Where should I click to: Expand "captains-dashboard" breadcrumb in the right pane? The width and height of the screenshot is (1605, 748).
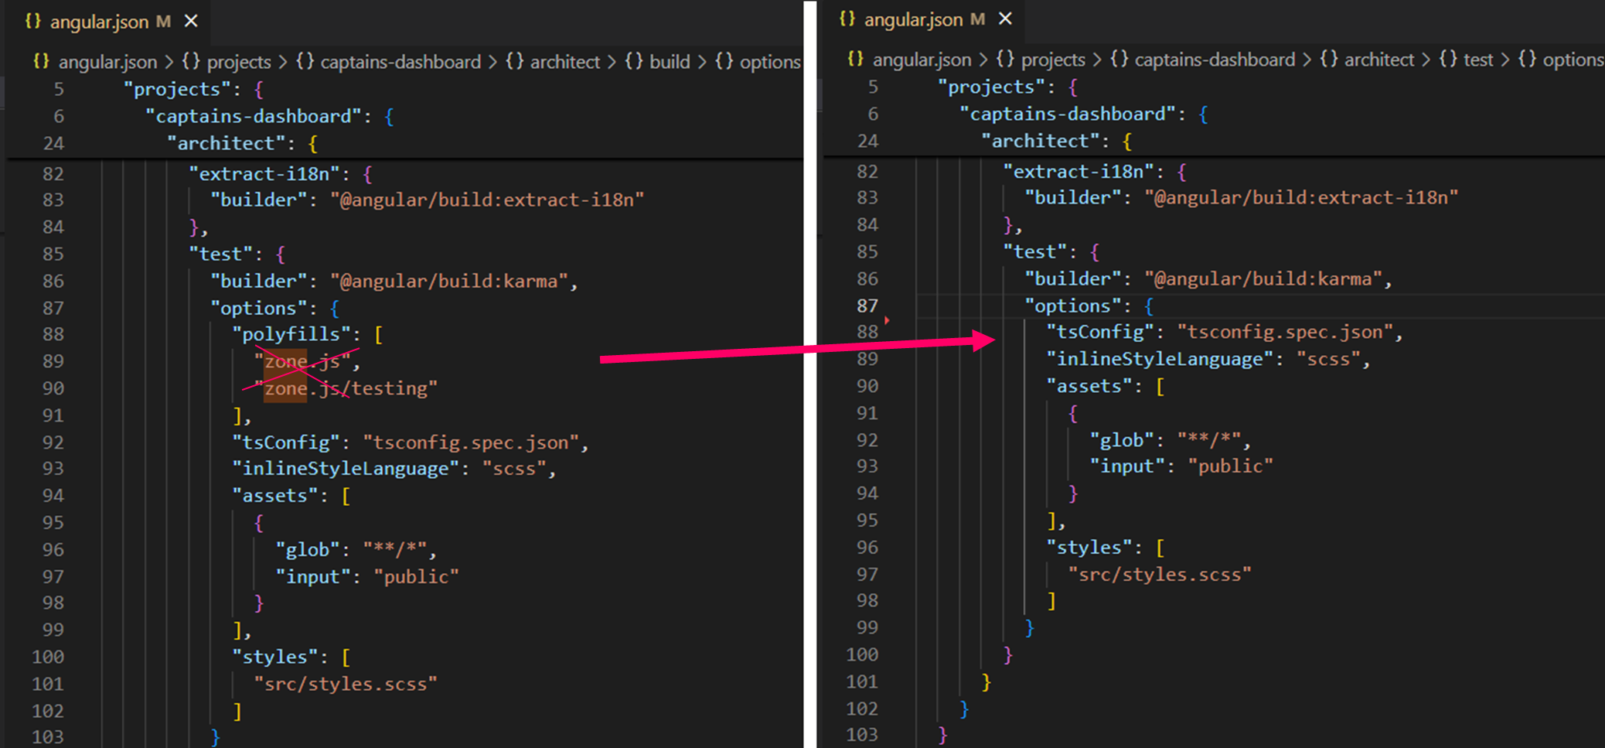coord(1214,60)
